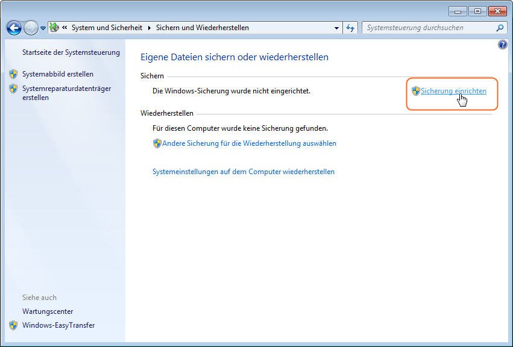
Task: Open Systemeinstellungen auf dem Computer wiederherstellen
Action: coord(244,172)
